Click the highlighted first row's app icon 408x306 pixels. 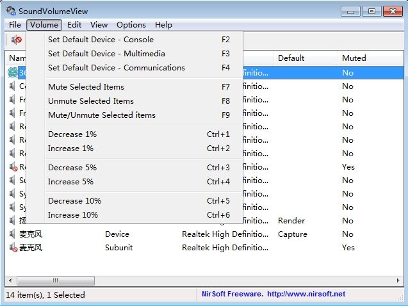(x=13, y=72)
